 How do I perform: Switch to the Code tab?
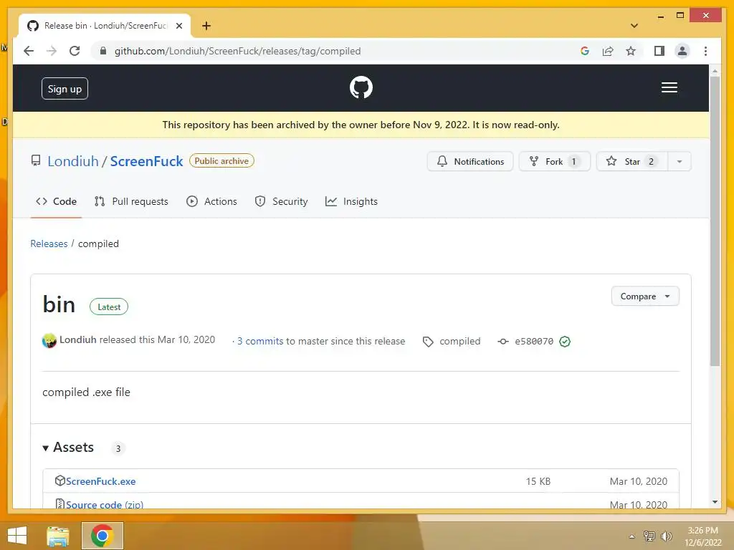point(56,201)
